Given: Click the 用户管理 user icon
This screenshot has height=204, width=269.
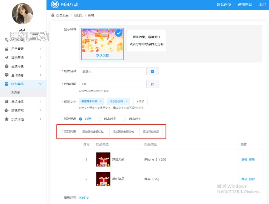Looking at the screenshot, I should 7,49.
